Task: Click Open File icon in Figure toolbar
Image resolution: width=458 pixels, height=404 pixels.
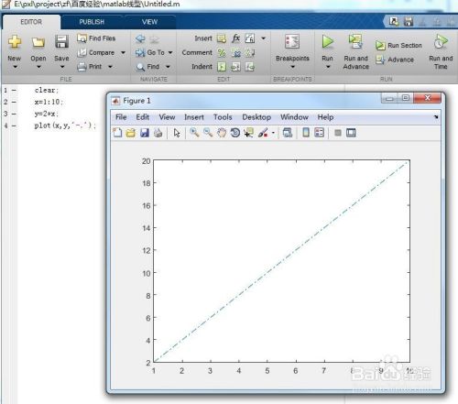Action: point(131,133)
